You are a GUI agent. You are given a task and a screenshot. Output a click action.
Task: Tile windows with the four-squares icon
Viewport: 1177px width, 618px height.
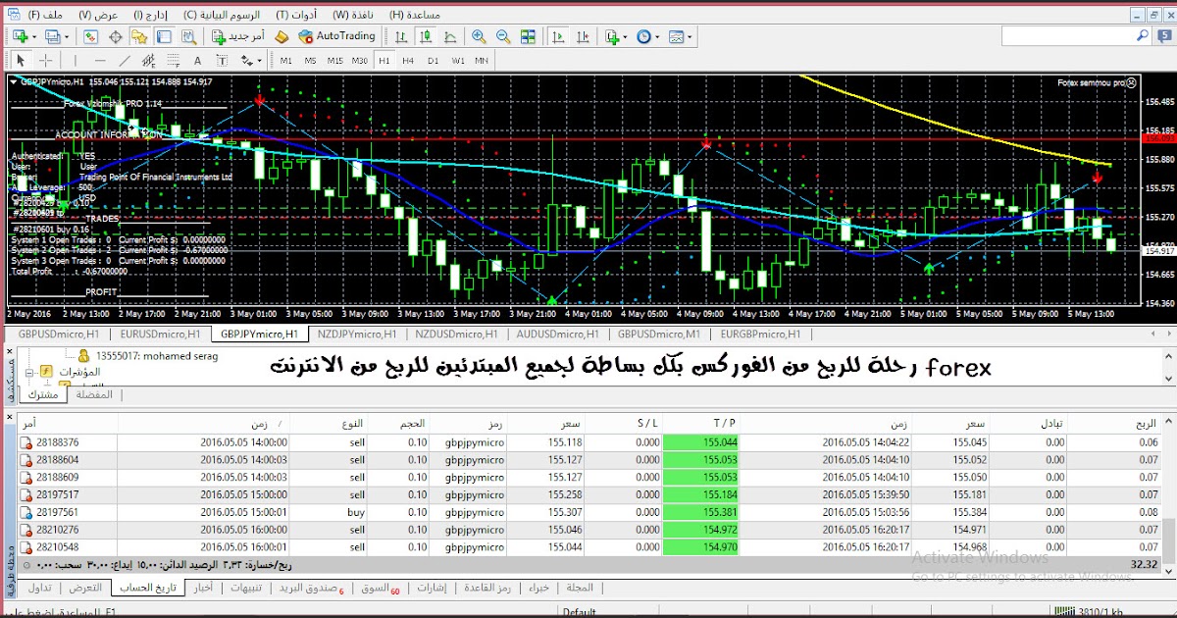click(x=528, y=36)
